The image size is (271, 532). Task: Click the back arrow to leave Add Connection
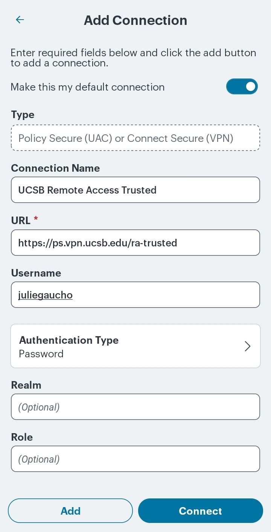click(x=20, y=20)
